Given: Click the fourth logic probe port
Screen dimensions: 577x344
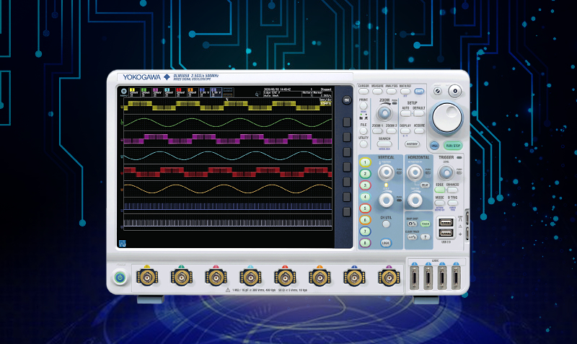Looking at the screenshot, I should pos(456,278).
